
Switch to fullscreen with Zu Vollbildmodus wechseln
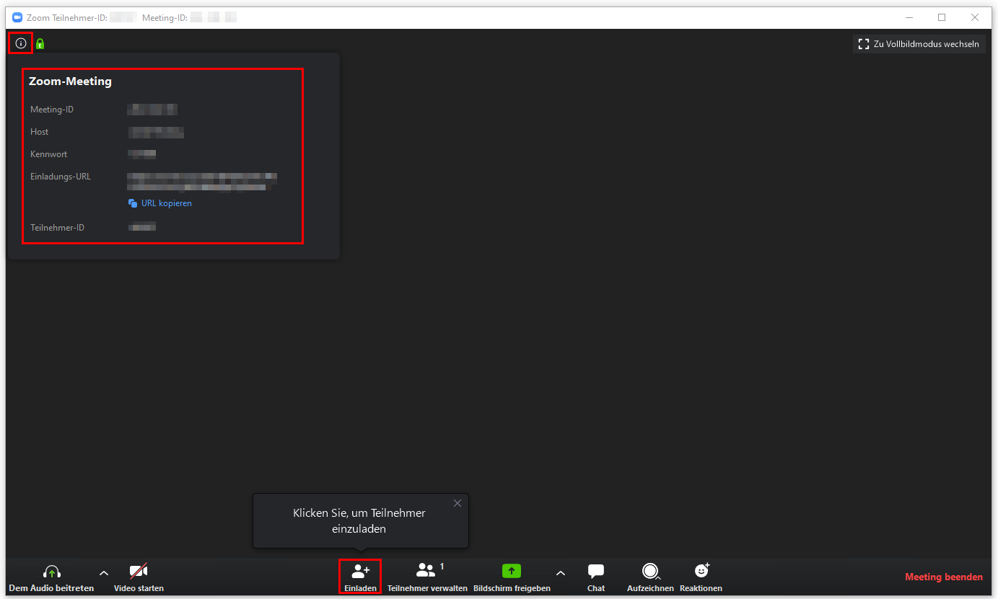pos(919,44)
